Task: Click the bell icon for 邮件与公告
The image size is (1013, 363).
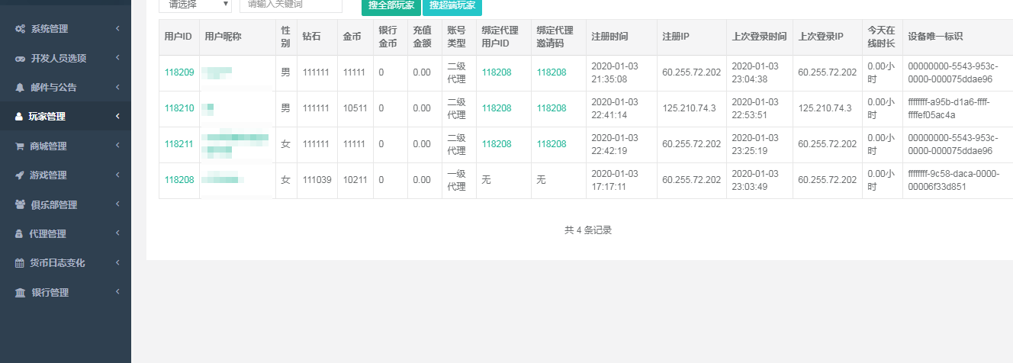Action: click(20, 88)
